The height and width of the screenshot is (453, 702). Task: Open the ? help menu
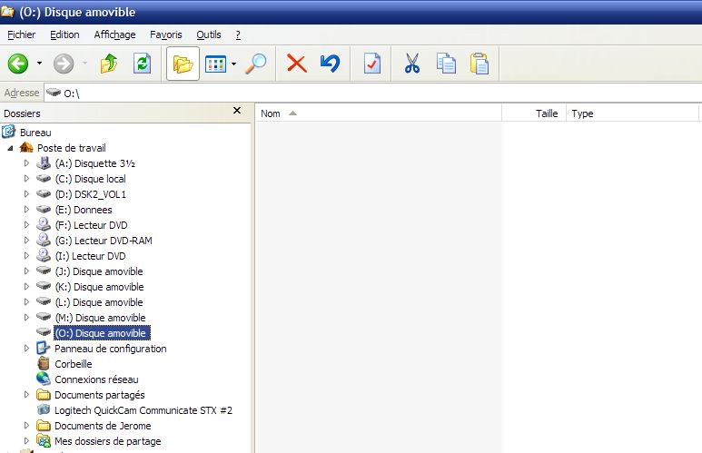[x=238, y=34]
